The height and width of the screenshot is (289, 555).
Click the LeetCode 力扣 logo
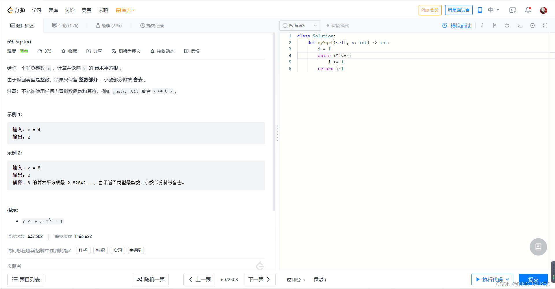click(16, 10)
